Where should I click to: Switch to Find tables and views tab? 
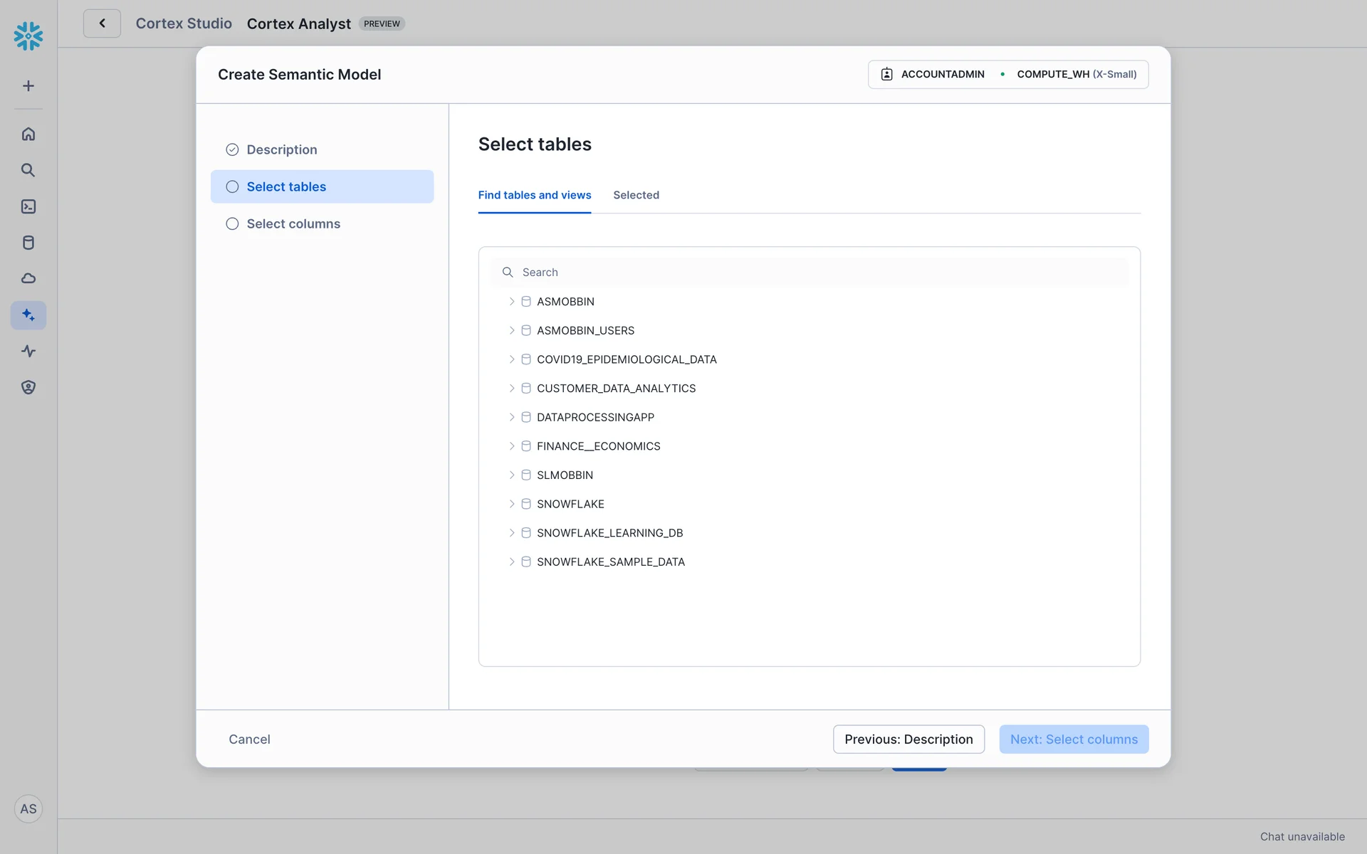[534, 195]
